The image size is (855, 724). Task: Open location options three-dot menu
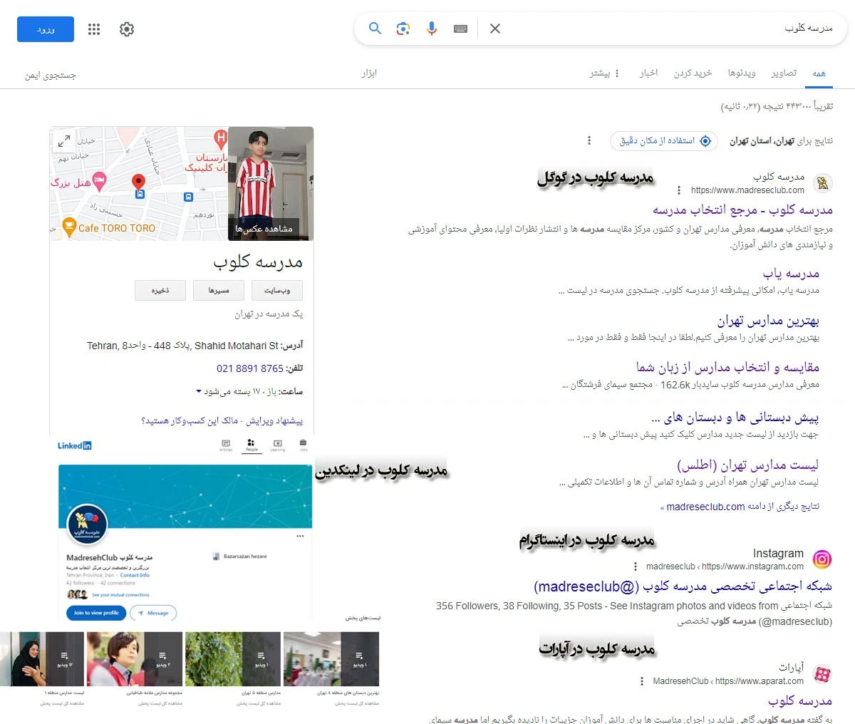[589, 141]
